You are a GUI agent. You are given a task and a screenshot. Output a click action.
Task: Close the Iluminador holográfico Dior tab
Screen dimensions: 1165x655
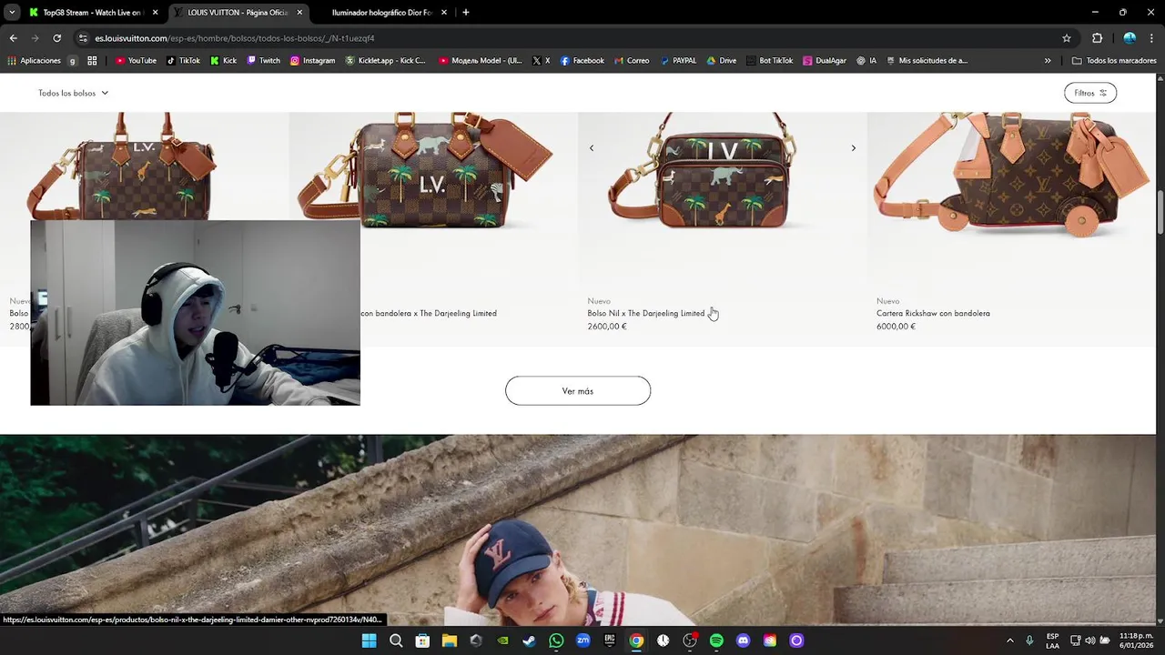[x=444, y=13]
